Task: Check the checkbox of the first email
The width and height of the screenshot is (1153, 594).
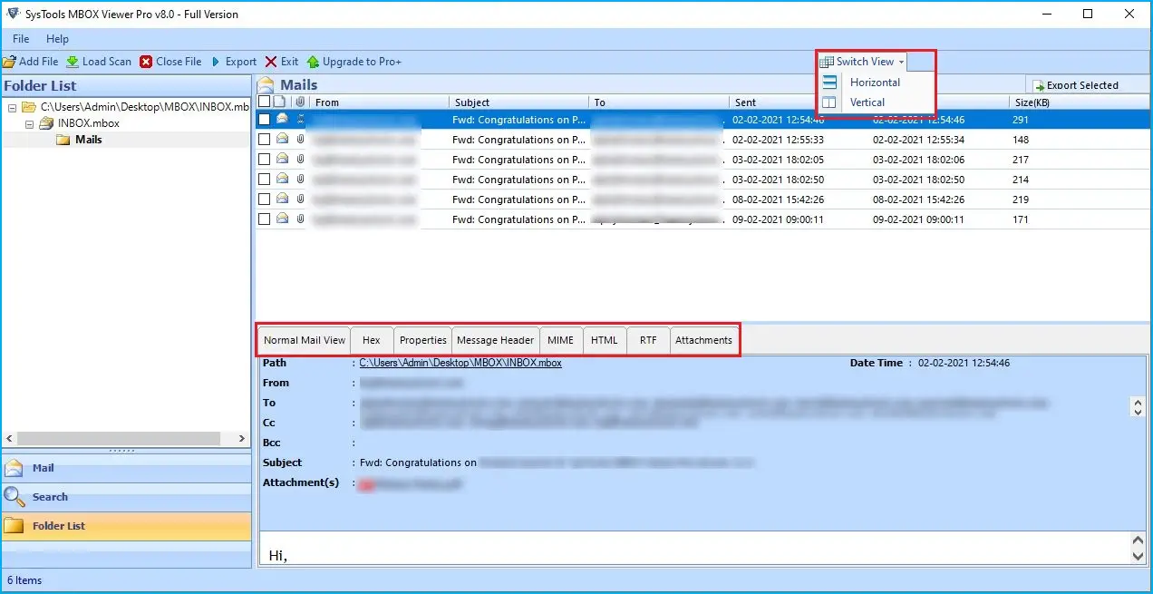Action: 265,120
